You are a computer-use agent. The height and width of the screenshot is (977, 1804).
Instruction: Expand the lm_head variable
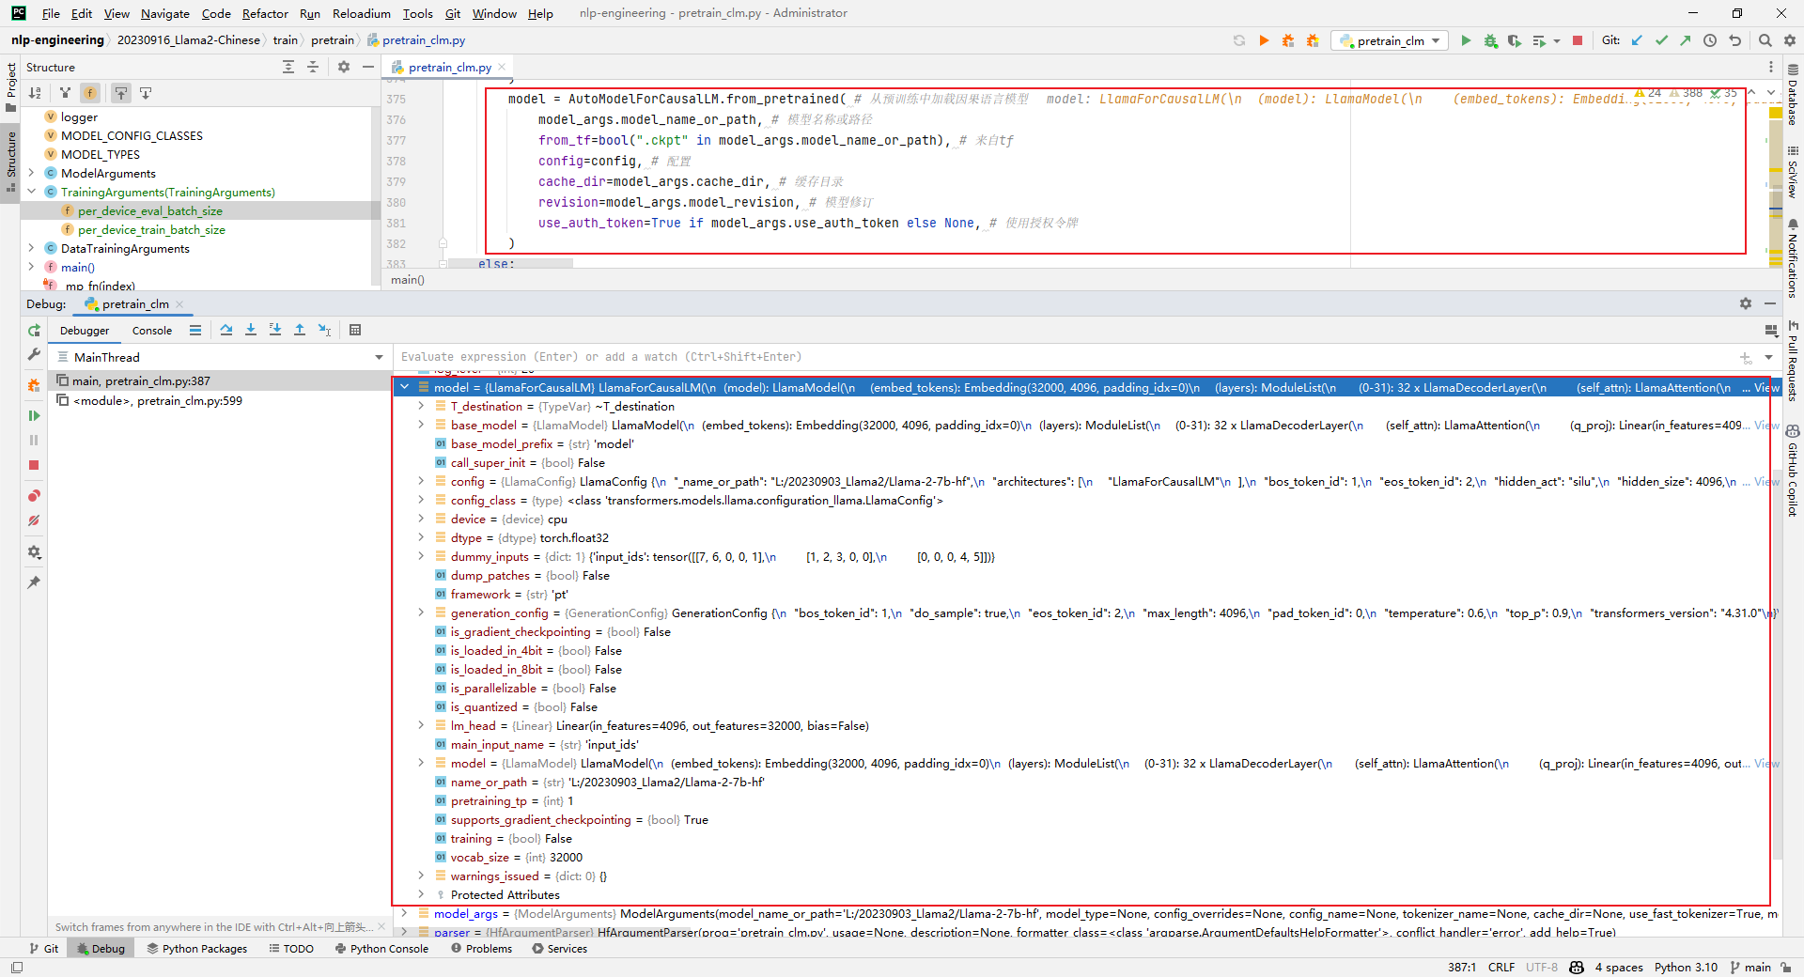point(421,725)
